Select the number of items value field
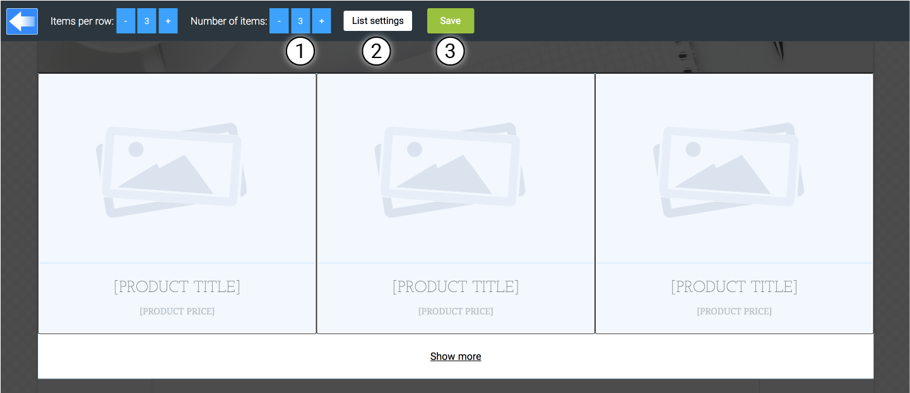Image resolution: width=910 pixels, height=393 pixels. pos(300,21)
